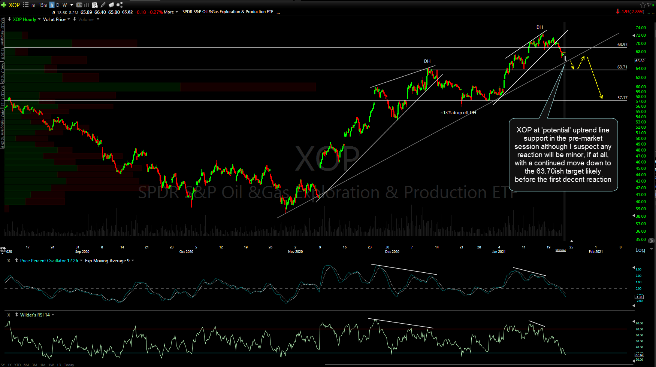Set chart range to YTD

18,365
